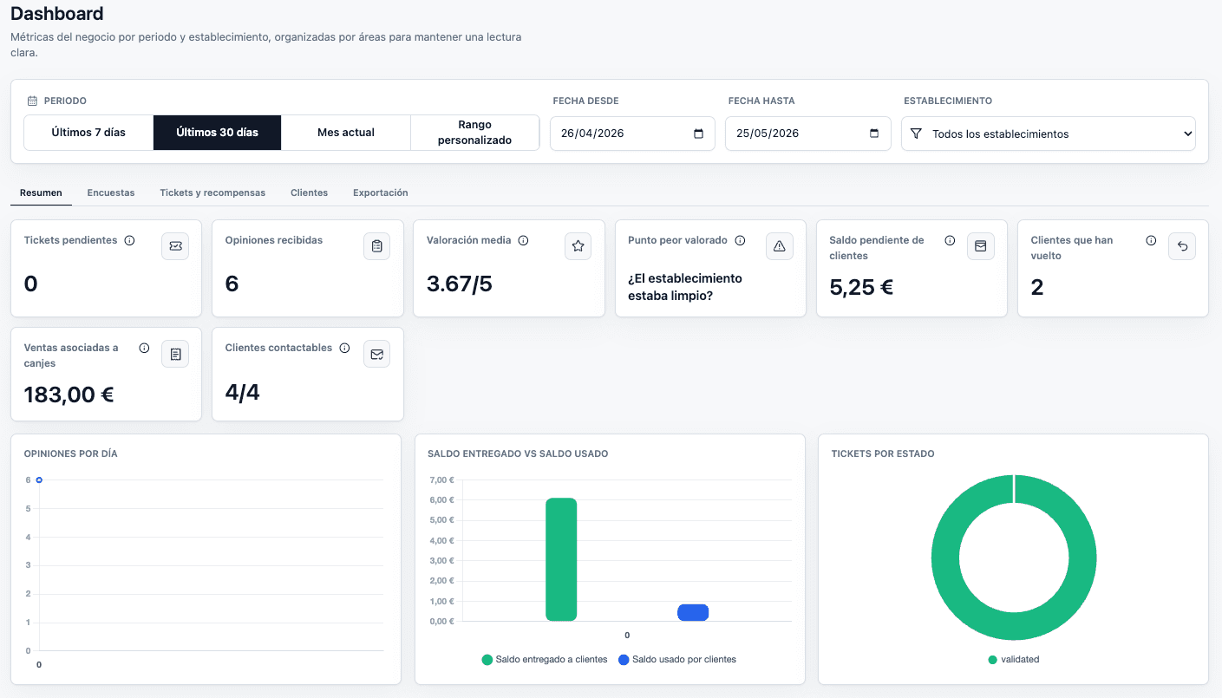Click the data point on Opiniones por día chart

coord(39,479)
